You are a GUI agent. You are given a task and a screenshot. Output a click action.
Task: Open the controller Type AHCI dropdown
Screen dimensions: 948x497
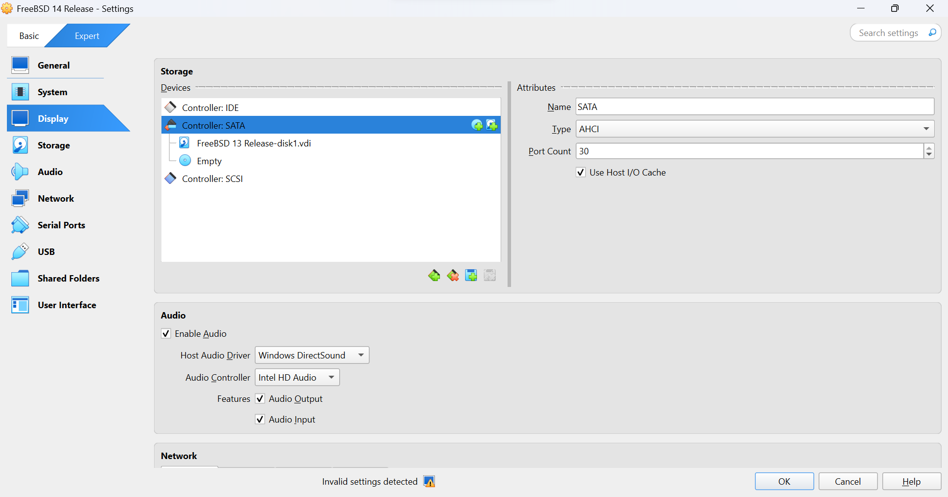click(x=754, y=129)
